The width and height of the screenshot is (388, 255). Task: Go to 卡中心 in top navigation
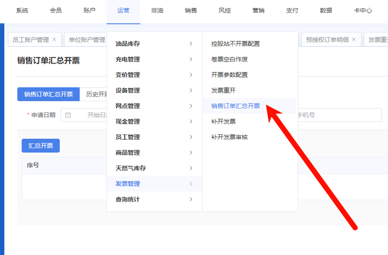click(363, 10)
